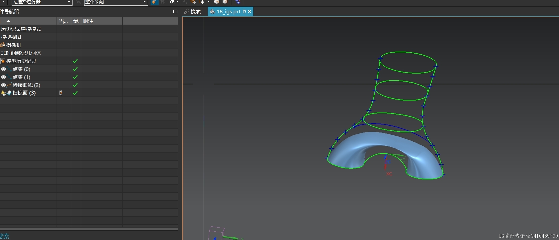Toggle visibility eye of 点集 (1)
The height and width of the screenshot is (240, 559).
[3, 77]
